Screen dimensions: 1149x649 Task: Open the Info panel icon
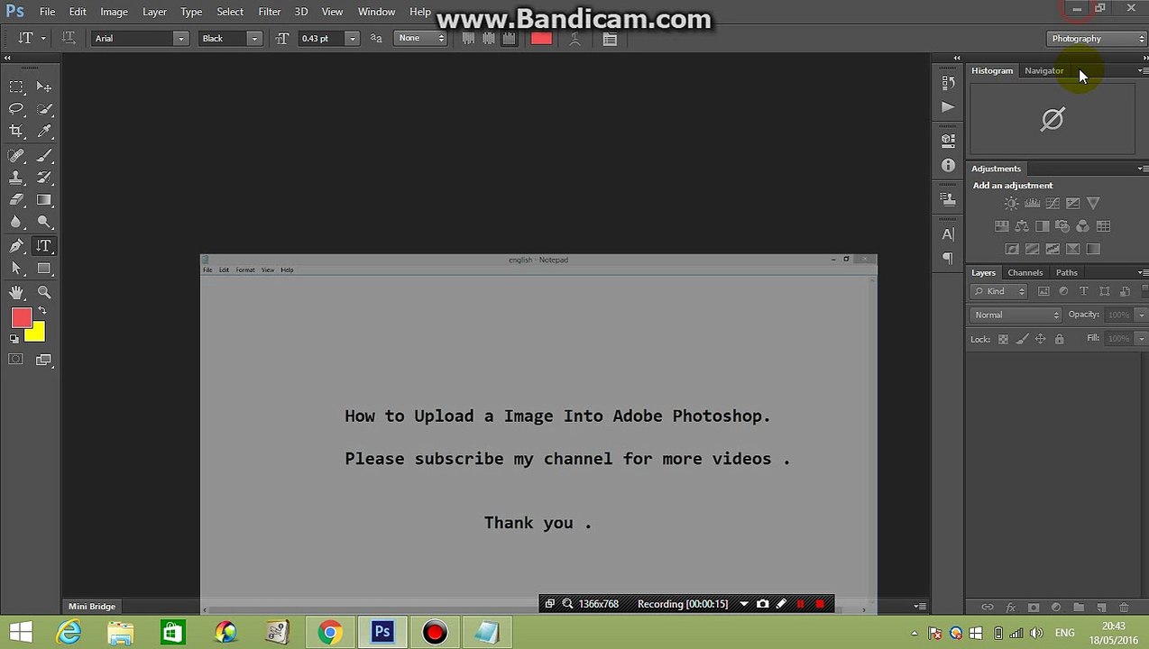[948, 166]
